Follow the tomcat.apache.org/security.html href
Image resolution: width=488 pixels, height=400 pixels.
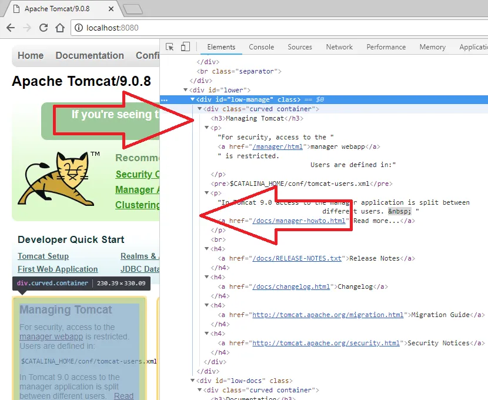pyautogui.click(x=326, y=343)
